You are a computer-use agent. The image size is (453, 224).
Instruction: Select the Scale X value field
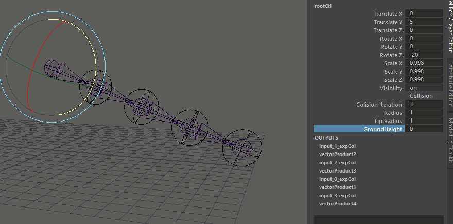pos(424,63)
